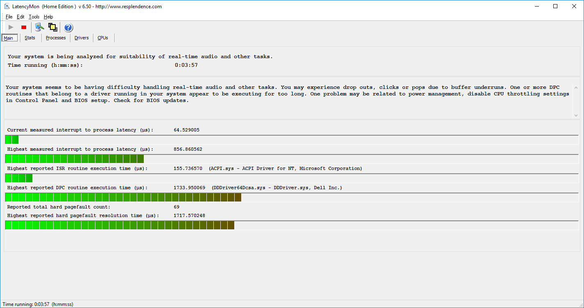Open the Tools menu
This screenshot has width=584, height=308.
coord(34,17)
